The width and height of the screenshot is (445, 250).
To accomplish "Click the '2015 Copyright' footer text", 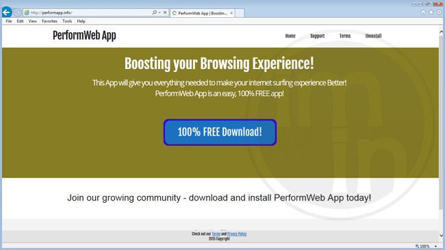I will (x=219, y=239).
